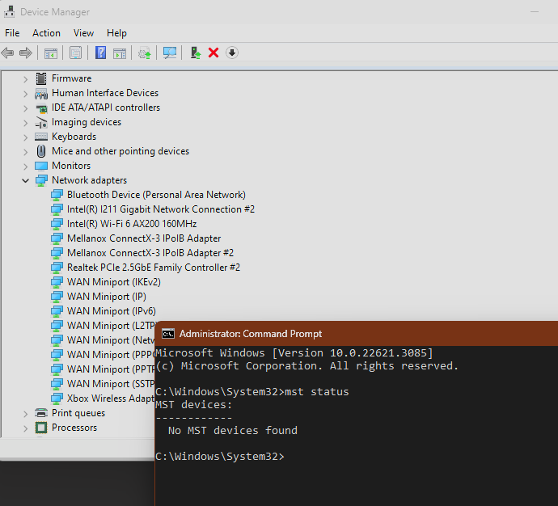Image resolution: width=558 pixels, height=506 pixels.
Task: Click 'mst status' command text in prompt
Action: [x=317, y=392]
